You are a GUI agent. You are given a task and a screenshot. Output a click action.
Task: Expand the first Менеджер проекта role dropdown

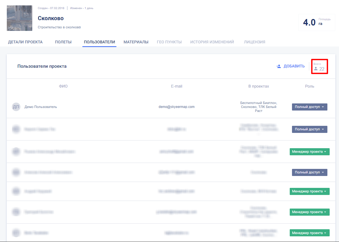[310, 152]
